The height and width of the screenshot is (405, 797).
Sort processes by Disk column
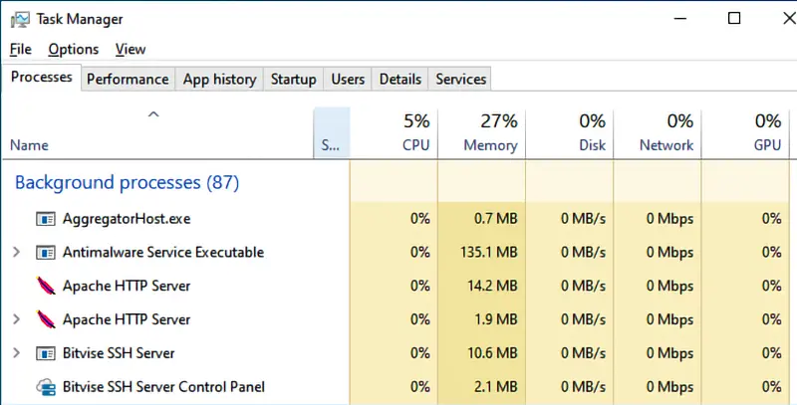570,133
